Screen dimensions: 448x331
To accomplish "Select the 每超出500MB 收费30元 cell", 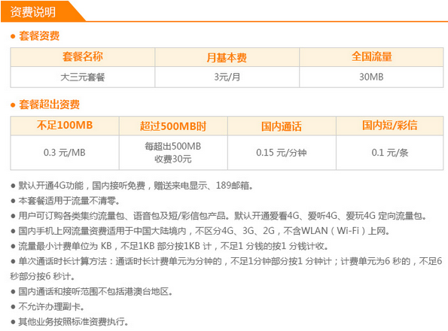I will pos(173,153).
